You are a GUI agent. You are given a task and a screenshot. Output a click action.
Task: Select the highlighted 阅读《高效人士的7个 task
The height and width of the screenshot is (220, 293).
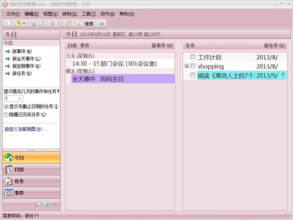coord(242,75)
